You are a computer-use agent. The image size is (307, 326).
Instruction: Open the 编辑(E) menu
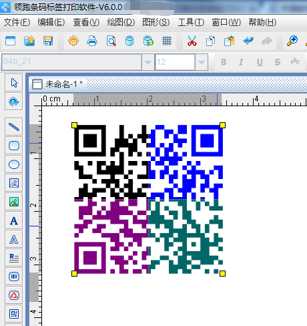(51, 22)
